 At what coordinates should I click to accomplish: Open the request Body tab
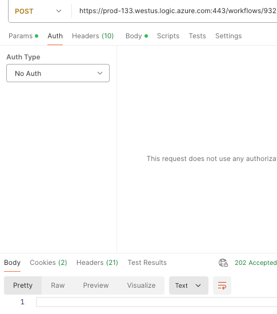click(137, 36)
